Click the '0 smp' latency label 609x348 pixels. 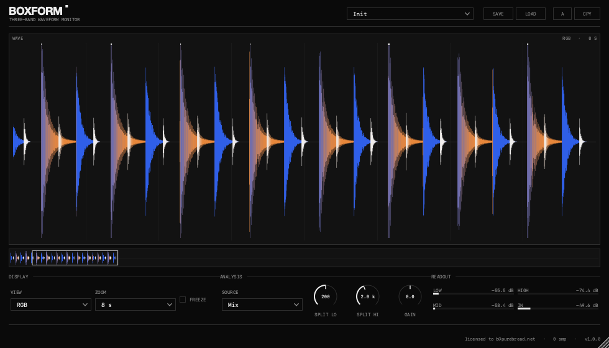[x=560, y=339]
